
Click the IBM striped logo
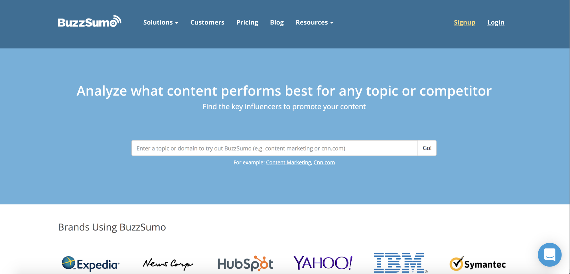point(400,263)
